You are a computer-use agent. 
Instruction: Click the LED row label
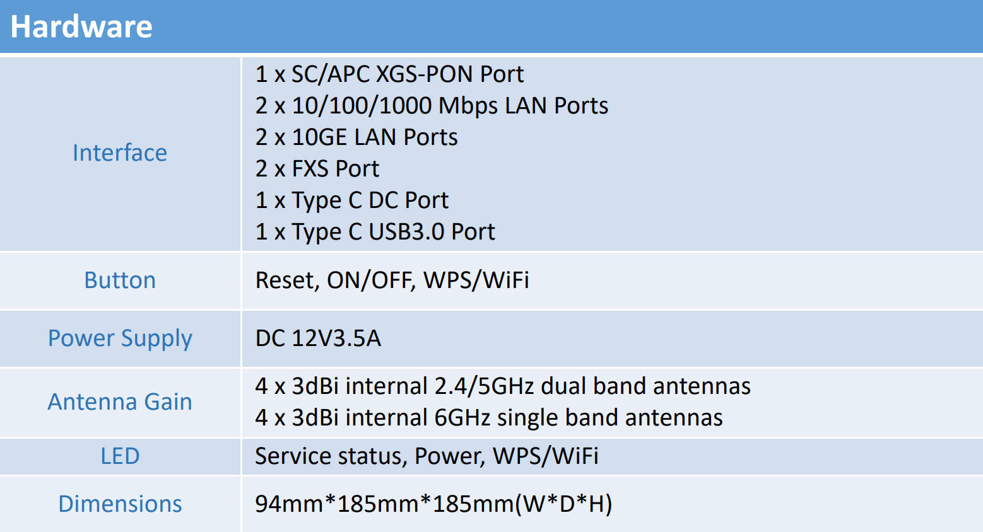point(120,456)
